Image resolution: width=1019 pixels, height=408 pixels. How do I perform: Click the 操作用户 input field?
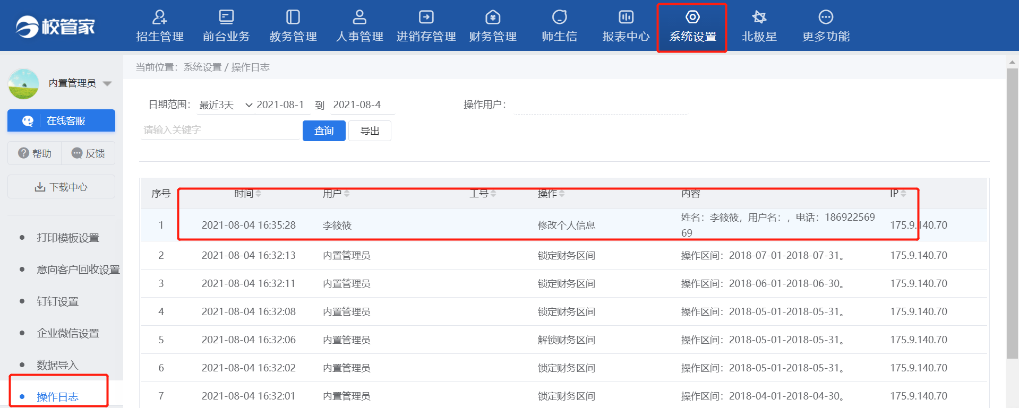(601, 105)
